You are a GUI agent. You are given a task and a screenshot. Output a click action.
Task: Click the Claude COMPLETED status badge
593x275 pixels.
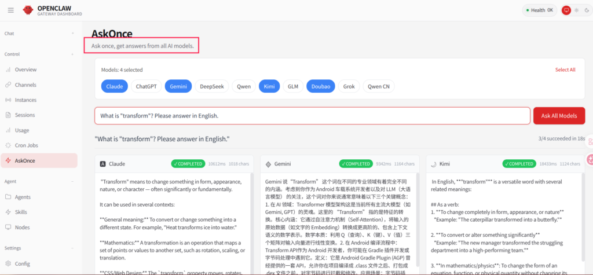(188, 164)
